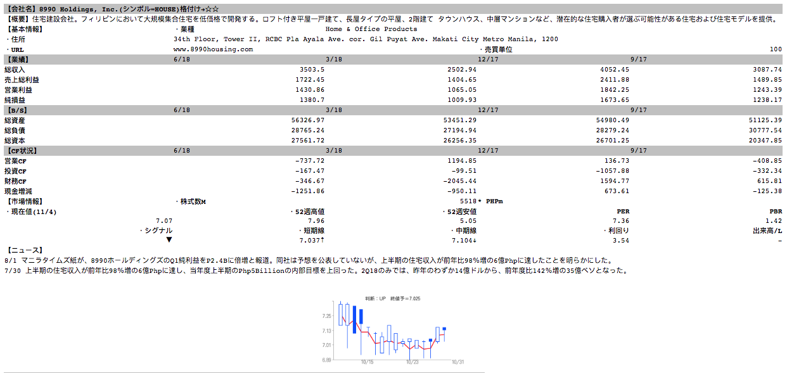Select the share count value 5518* PHPm

[x=481, y=201]
